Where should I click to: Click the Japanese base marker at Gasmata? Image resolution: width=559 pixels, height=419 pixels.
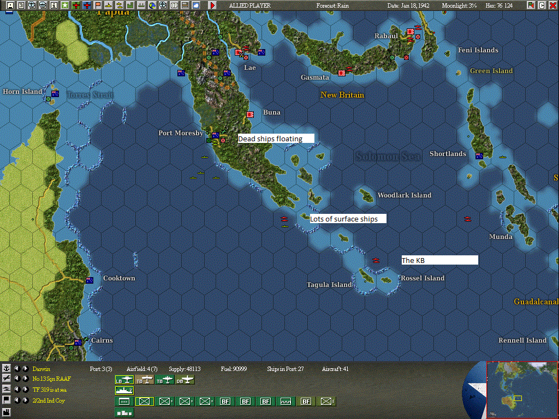pyautogui.click(x=342, y=73)
